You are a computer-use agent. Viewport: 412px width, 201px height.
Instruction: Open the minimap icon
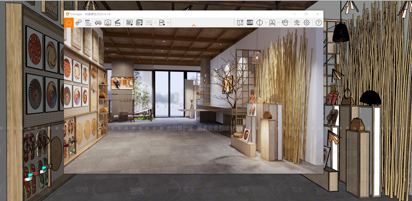click(240, 23)
